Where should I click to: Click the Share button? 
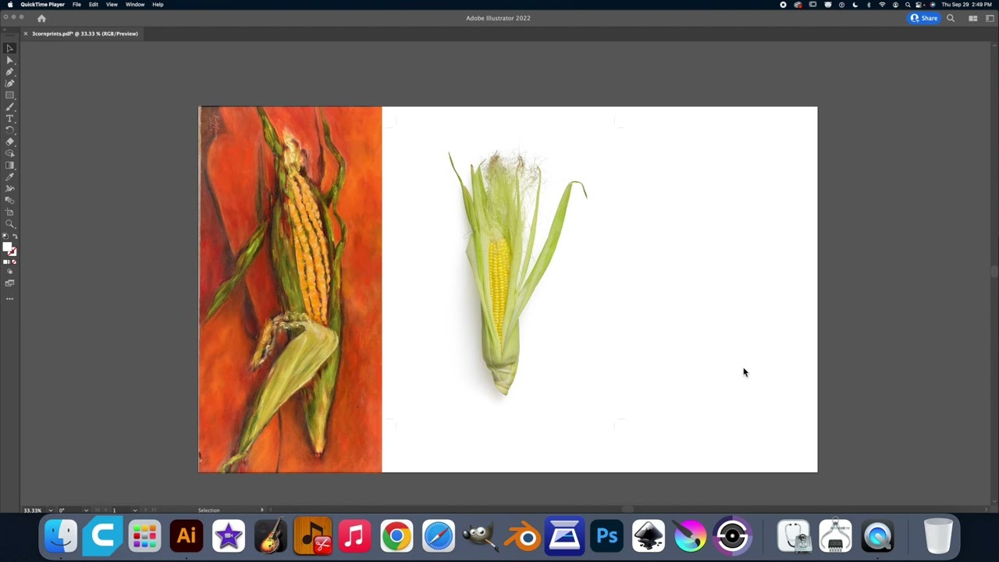click(x=924, y=18)
